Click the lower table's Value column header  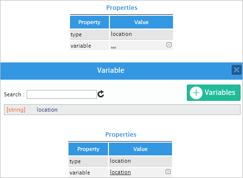[140, 149]
